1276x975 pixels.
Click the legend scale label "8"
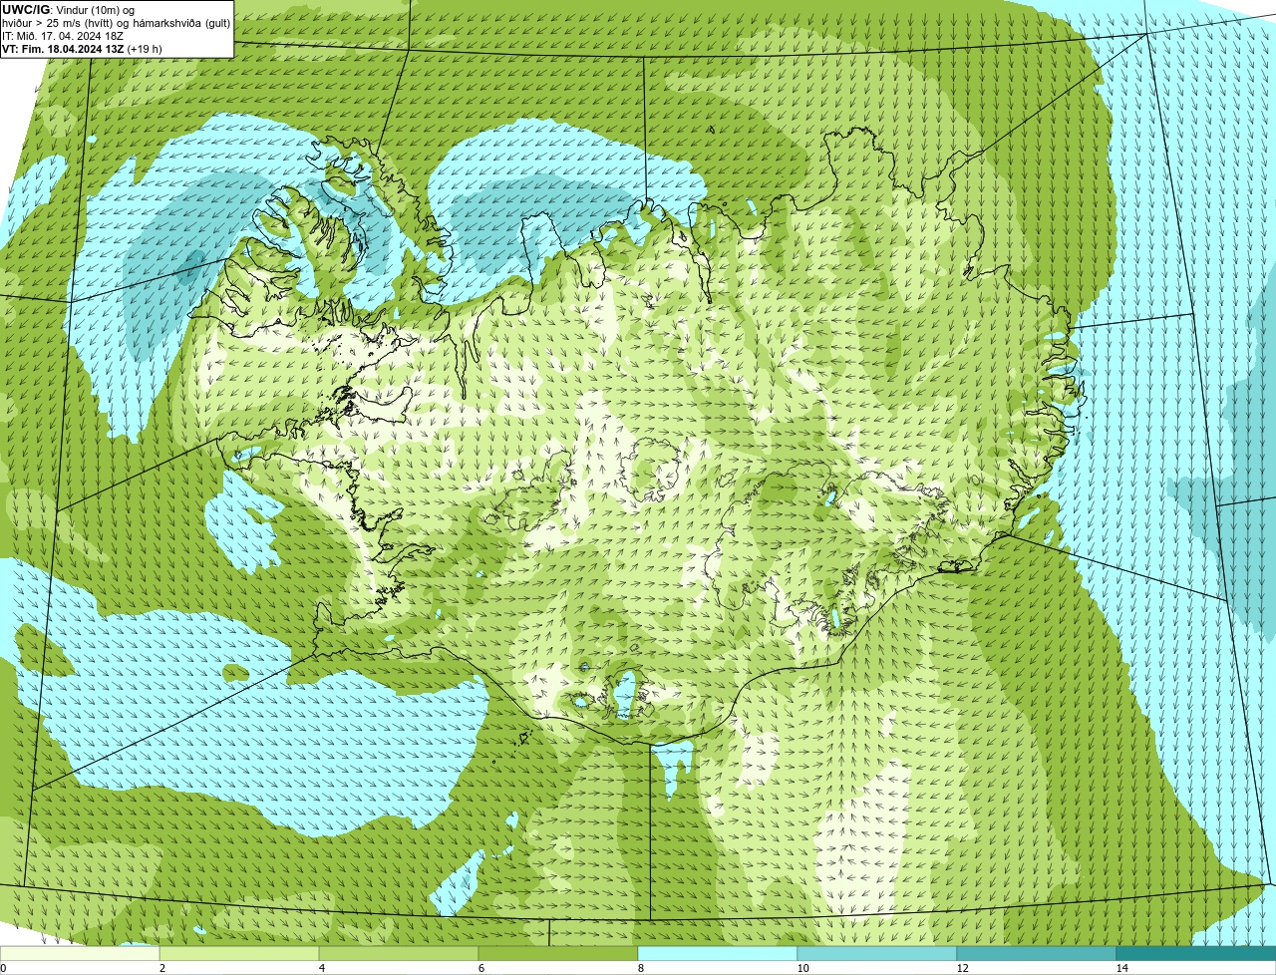pyautogui.click(x=640, y=968)
